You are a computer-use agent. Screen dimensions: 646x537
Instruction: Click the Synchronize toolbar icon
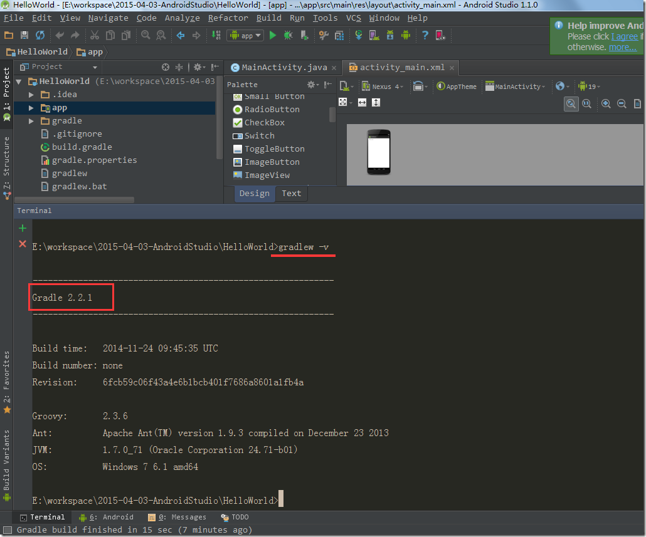[40, 35]
